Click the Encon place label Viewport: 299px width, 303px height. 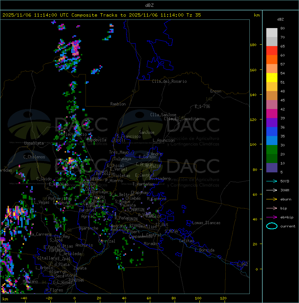[216, 91]
